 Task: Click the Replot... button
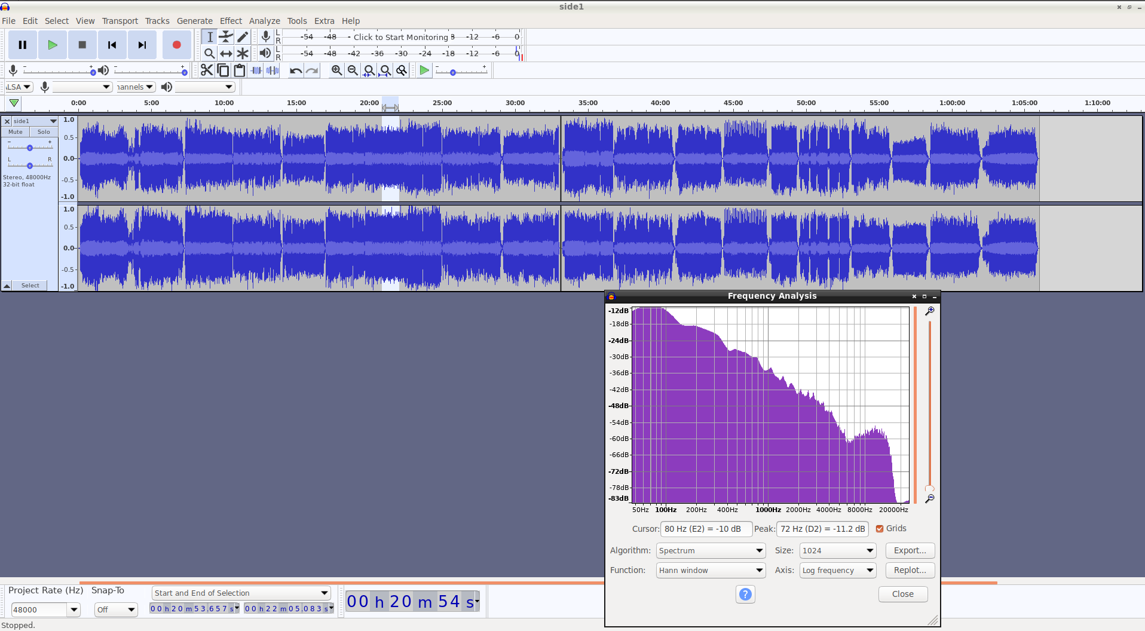click(x=910, y=570)
